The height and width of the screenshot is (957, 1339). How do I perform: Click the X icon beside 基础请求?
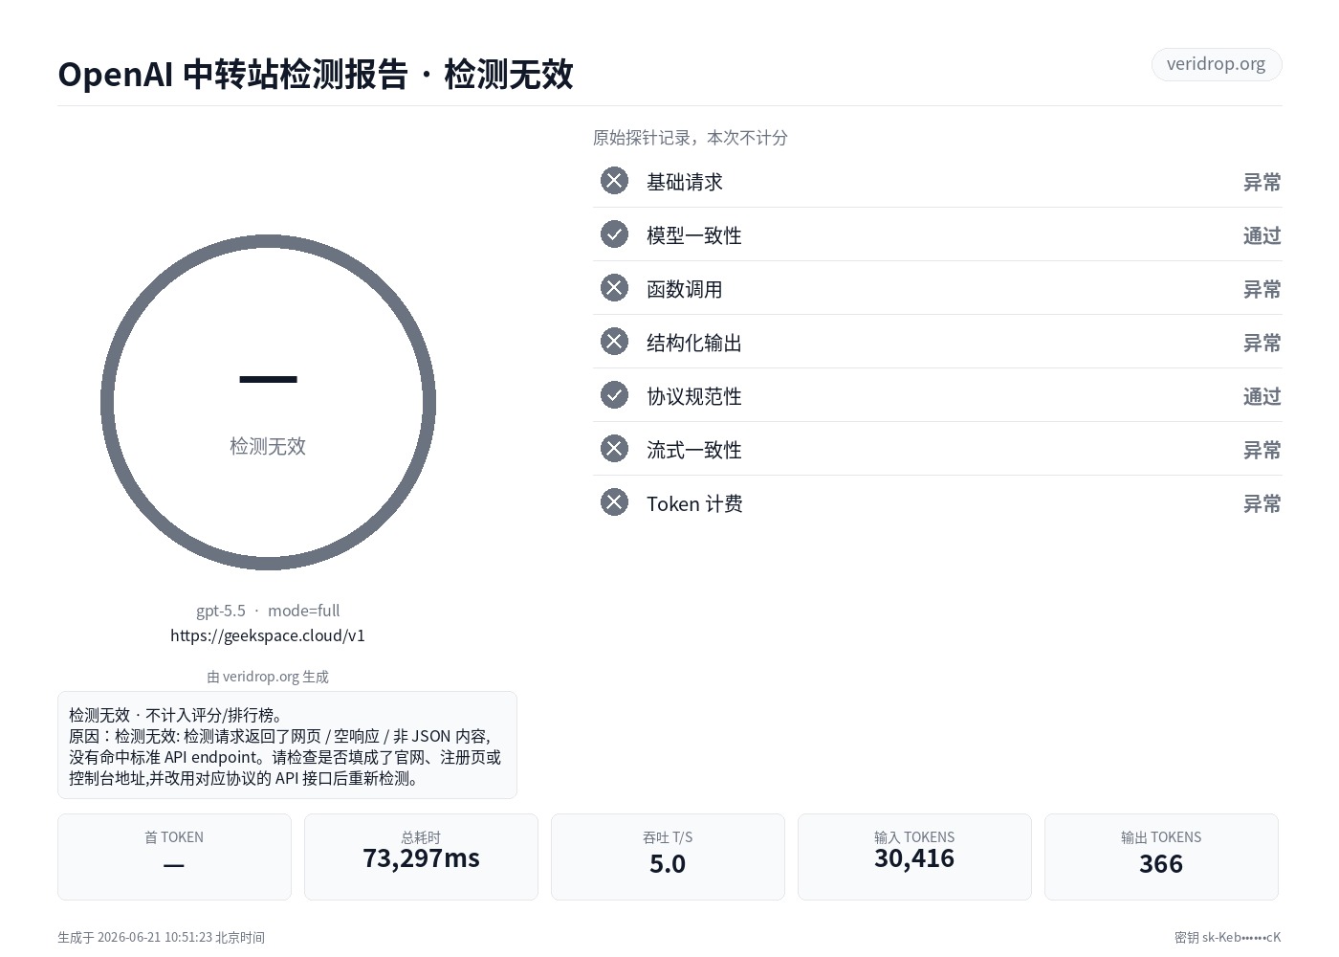pyautogui.click(x=614, y=181)
